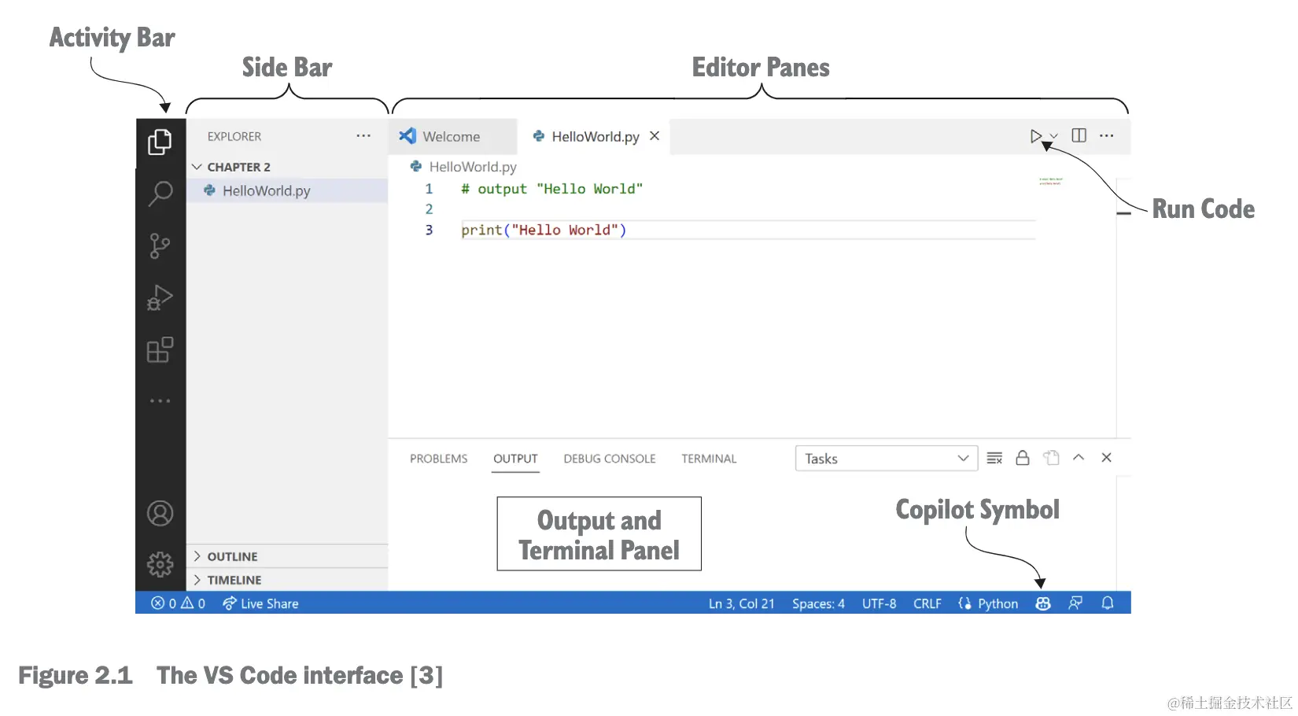Open the Manage gear icon
This screenshot has height=716, width=1298.
pyautogui.click(x=160, y=563)
